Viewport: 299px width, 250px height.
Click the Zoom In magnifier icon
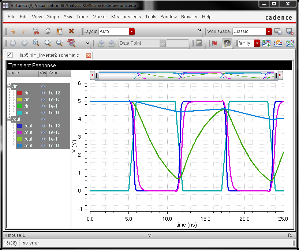tap(48, 43)
